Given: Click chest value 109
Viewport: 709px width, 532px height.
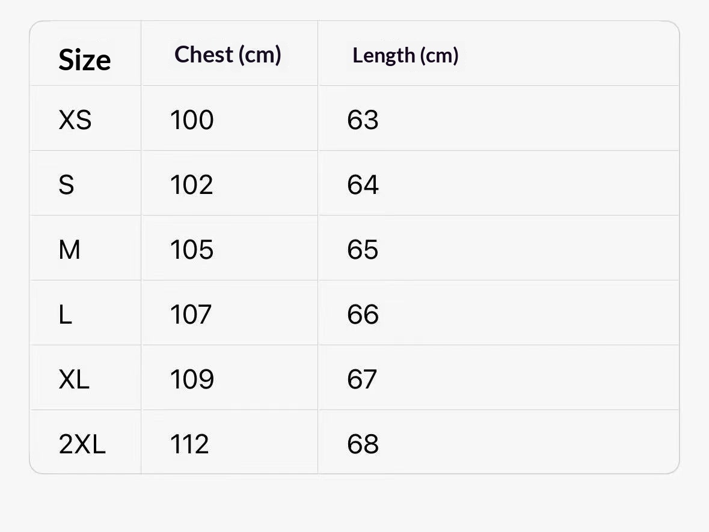Looking at the screenshot, I should coord(192,379).
